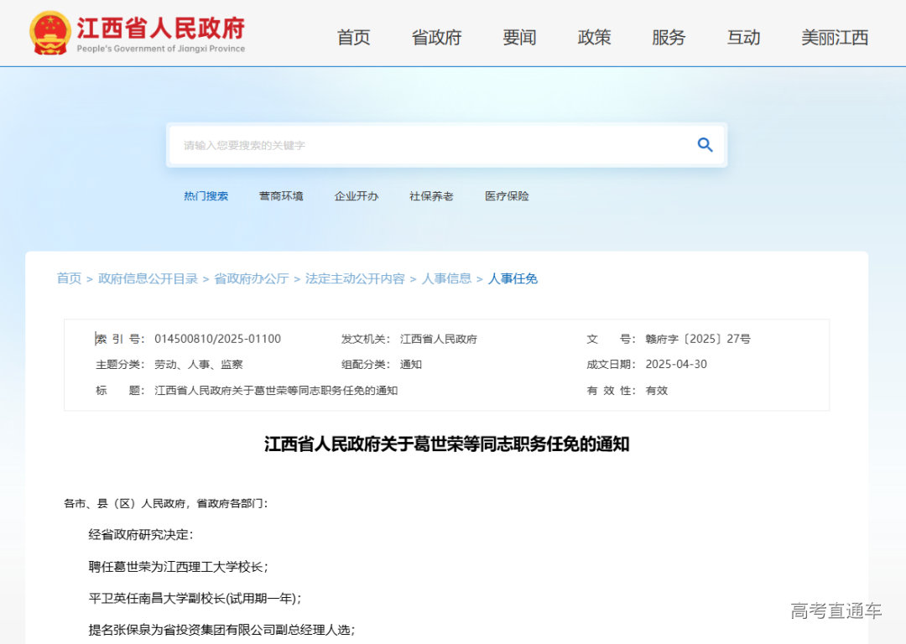906x644 pixels.
Task: Click the 热门搜索 label
Action: tap(206, 195)
